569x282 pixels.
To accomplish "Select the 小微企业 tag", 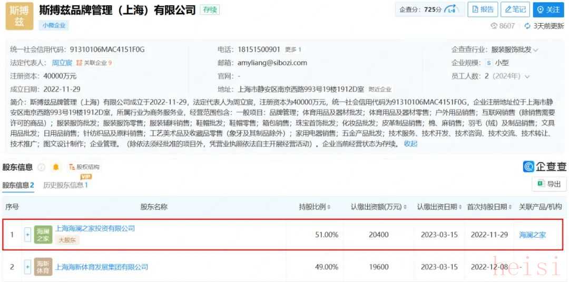I will point(54,25).
